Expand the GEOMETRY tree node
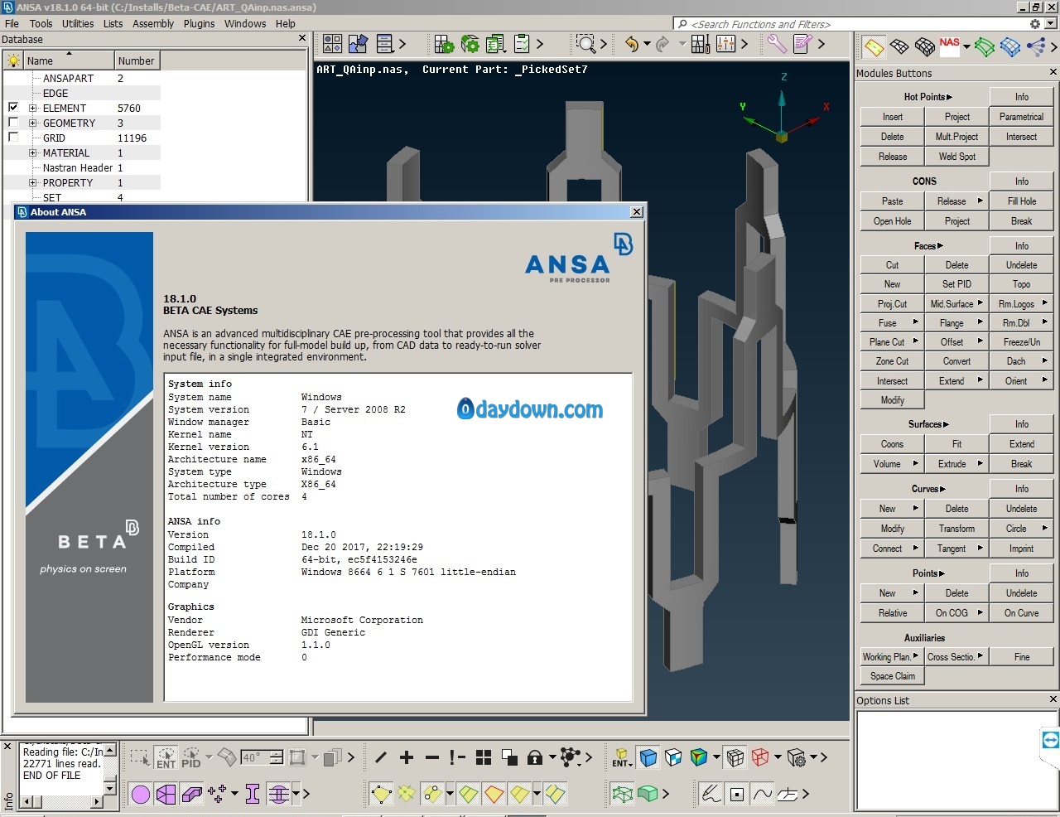 tap(33, 123)
